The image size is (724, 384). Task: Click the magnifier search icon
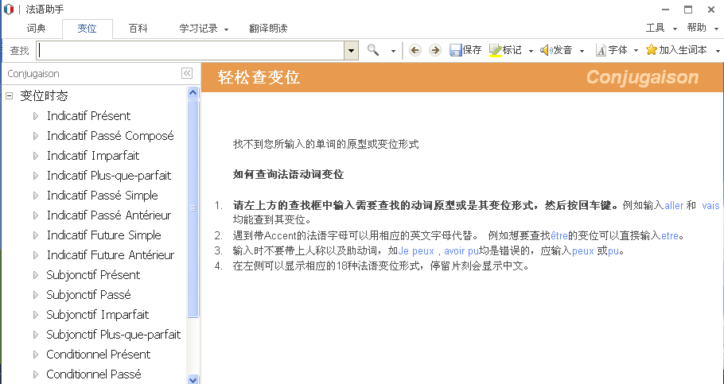[x=373, y=50]
